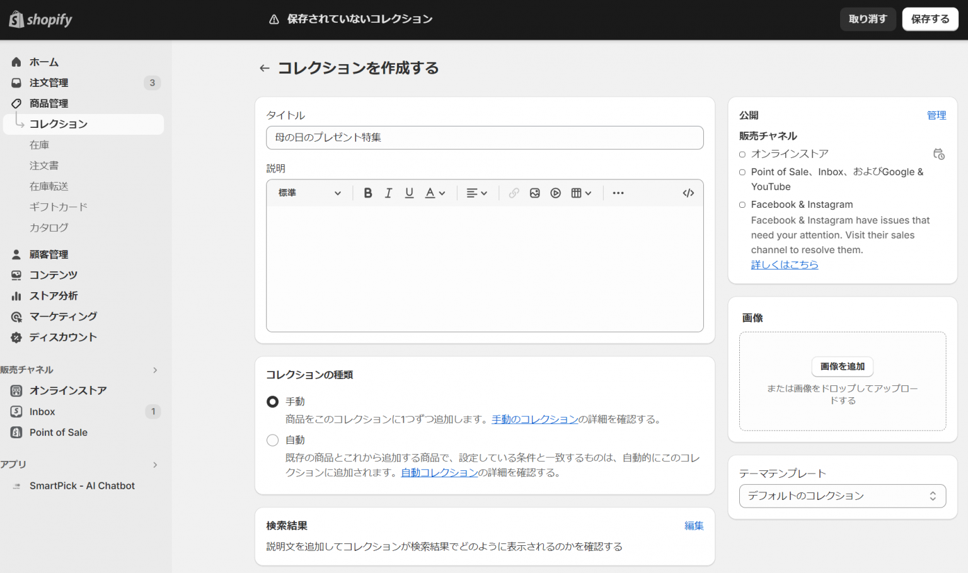Toggle bold formatting in the description editor
The width and height of the screenshot is (968, 573).
367,193
